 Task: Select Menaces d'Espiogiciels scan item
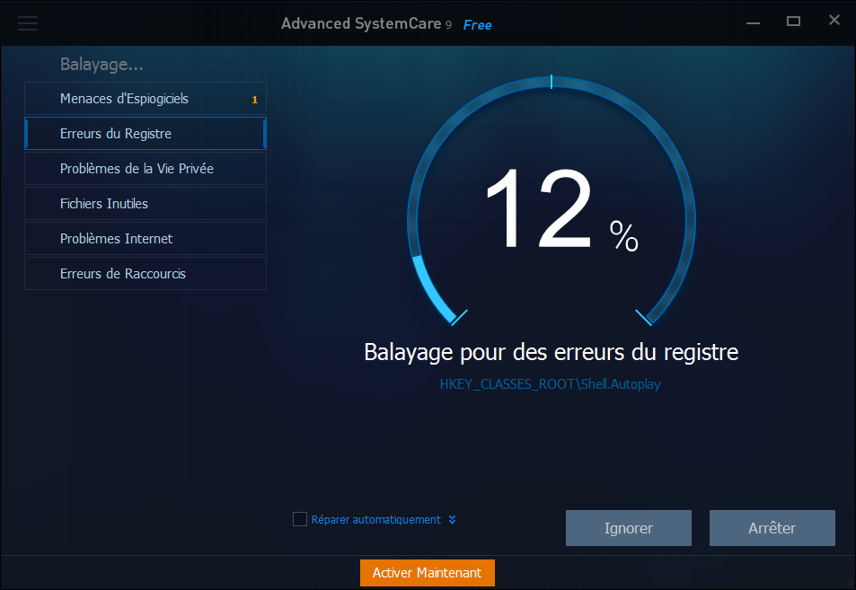(x=146, y=99)
